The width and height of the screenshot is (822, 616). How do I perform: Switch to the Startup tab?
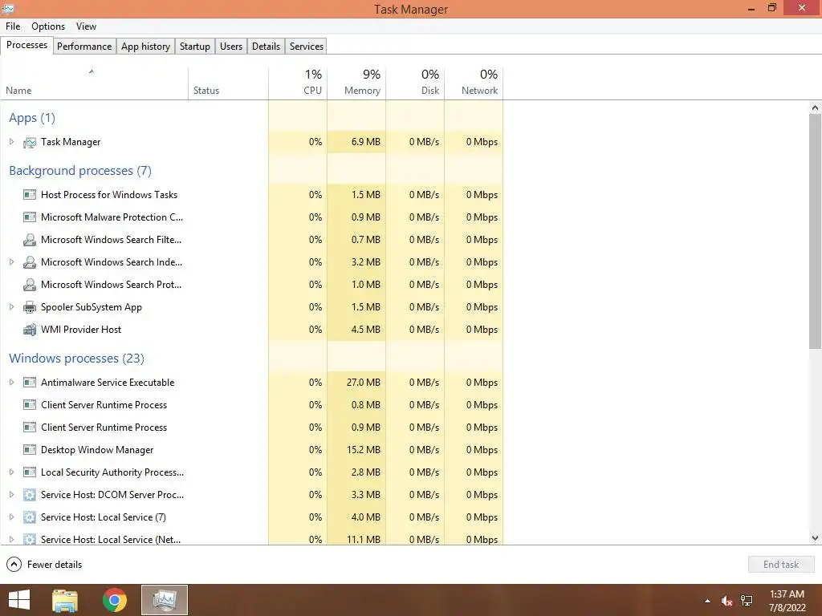coord(195,46)
